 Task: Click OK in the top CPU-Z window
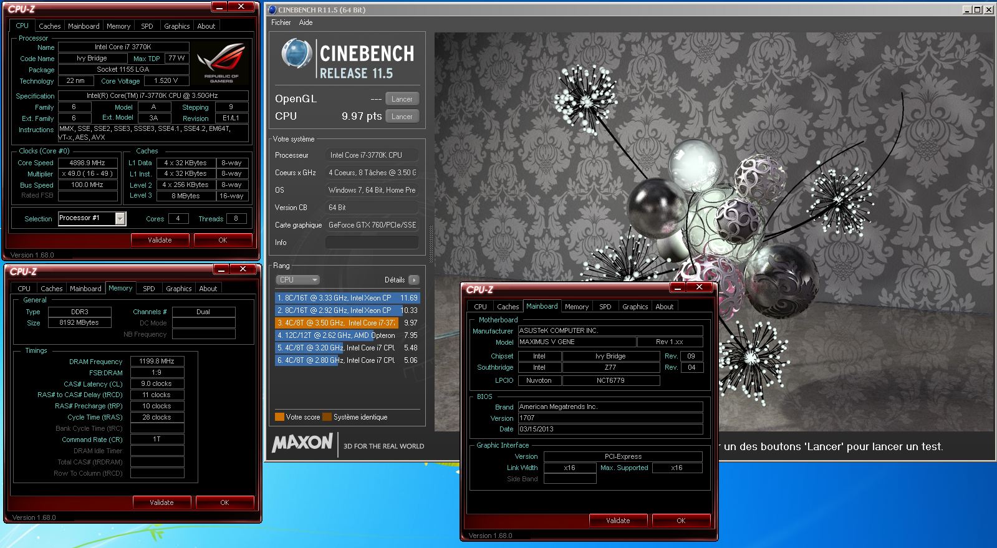click(x=223, y=240)
